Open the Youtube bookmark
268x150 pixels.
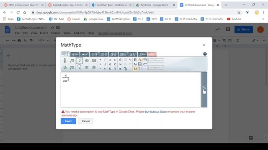[234, 19]
